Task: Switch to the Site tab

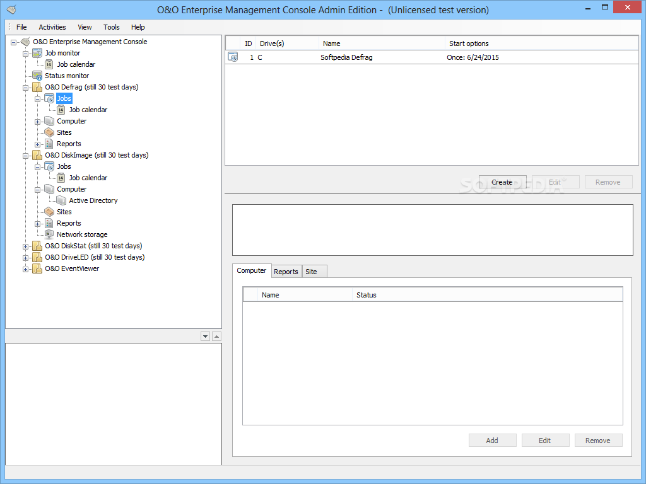Action: coord(314,272)
